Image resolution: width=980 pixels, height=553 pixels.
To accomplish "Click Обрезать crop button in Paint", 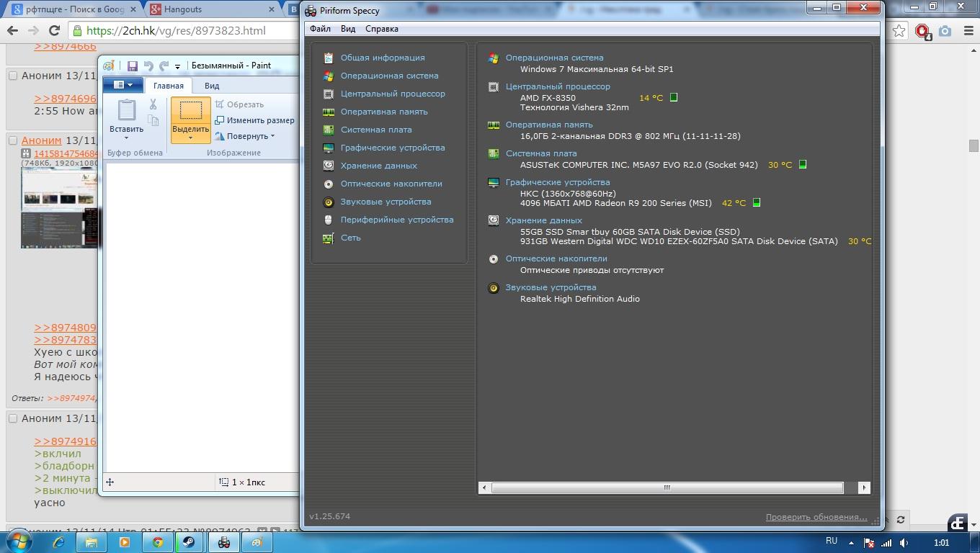I will (x=239, y=104).
